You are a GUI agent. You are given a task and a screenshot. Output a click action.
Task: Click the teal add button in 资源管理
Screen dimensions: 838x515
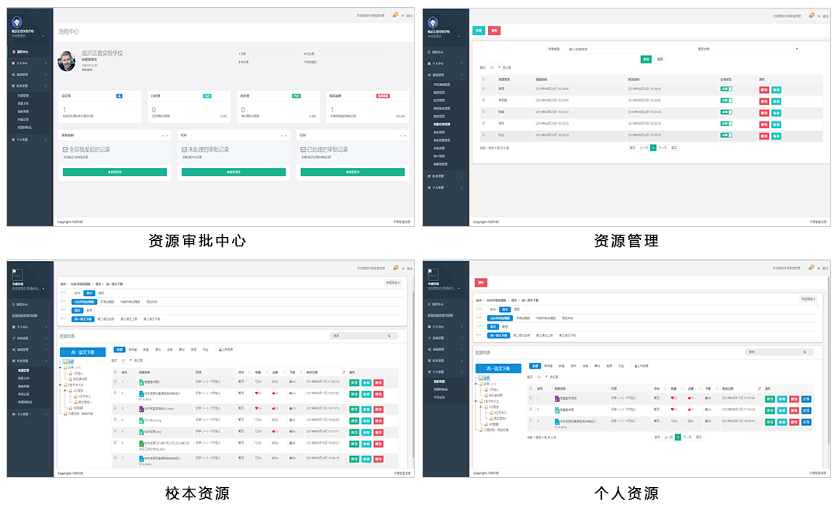(479, 30)
